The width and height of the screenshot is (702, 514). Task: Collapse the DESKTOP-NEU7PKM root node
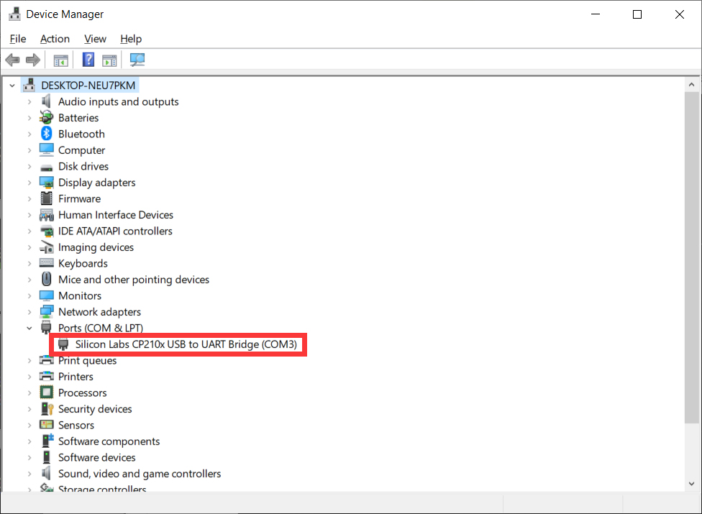coord(12,85)
